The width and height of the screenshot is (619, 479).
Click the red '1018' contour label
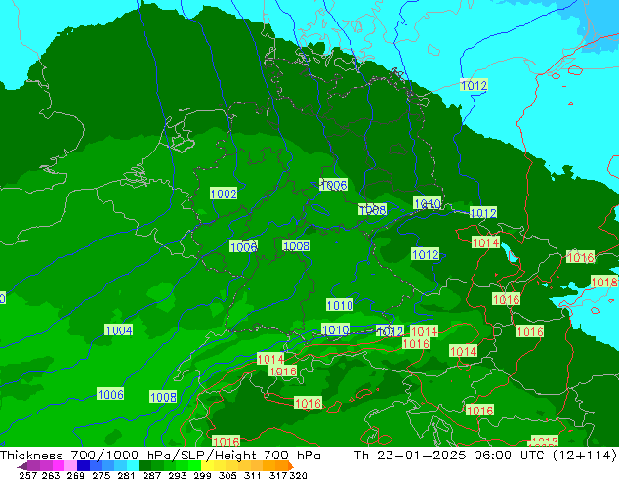(x=604, y=282)
